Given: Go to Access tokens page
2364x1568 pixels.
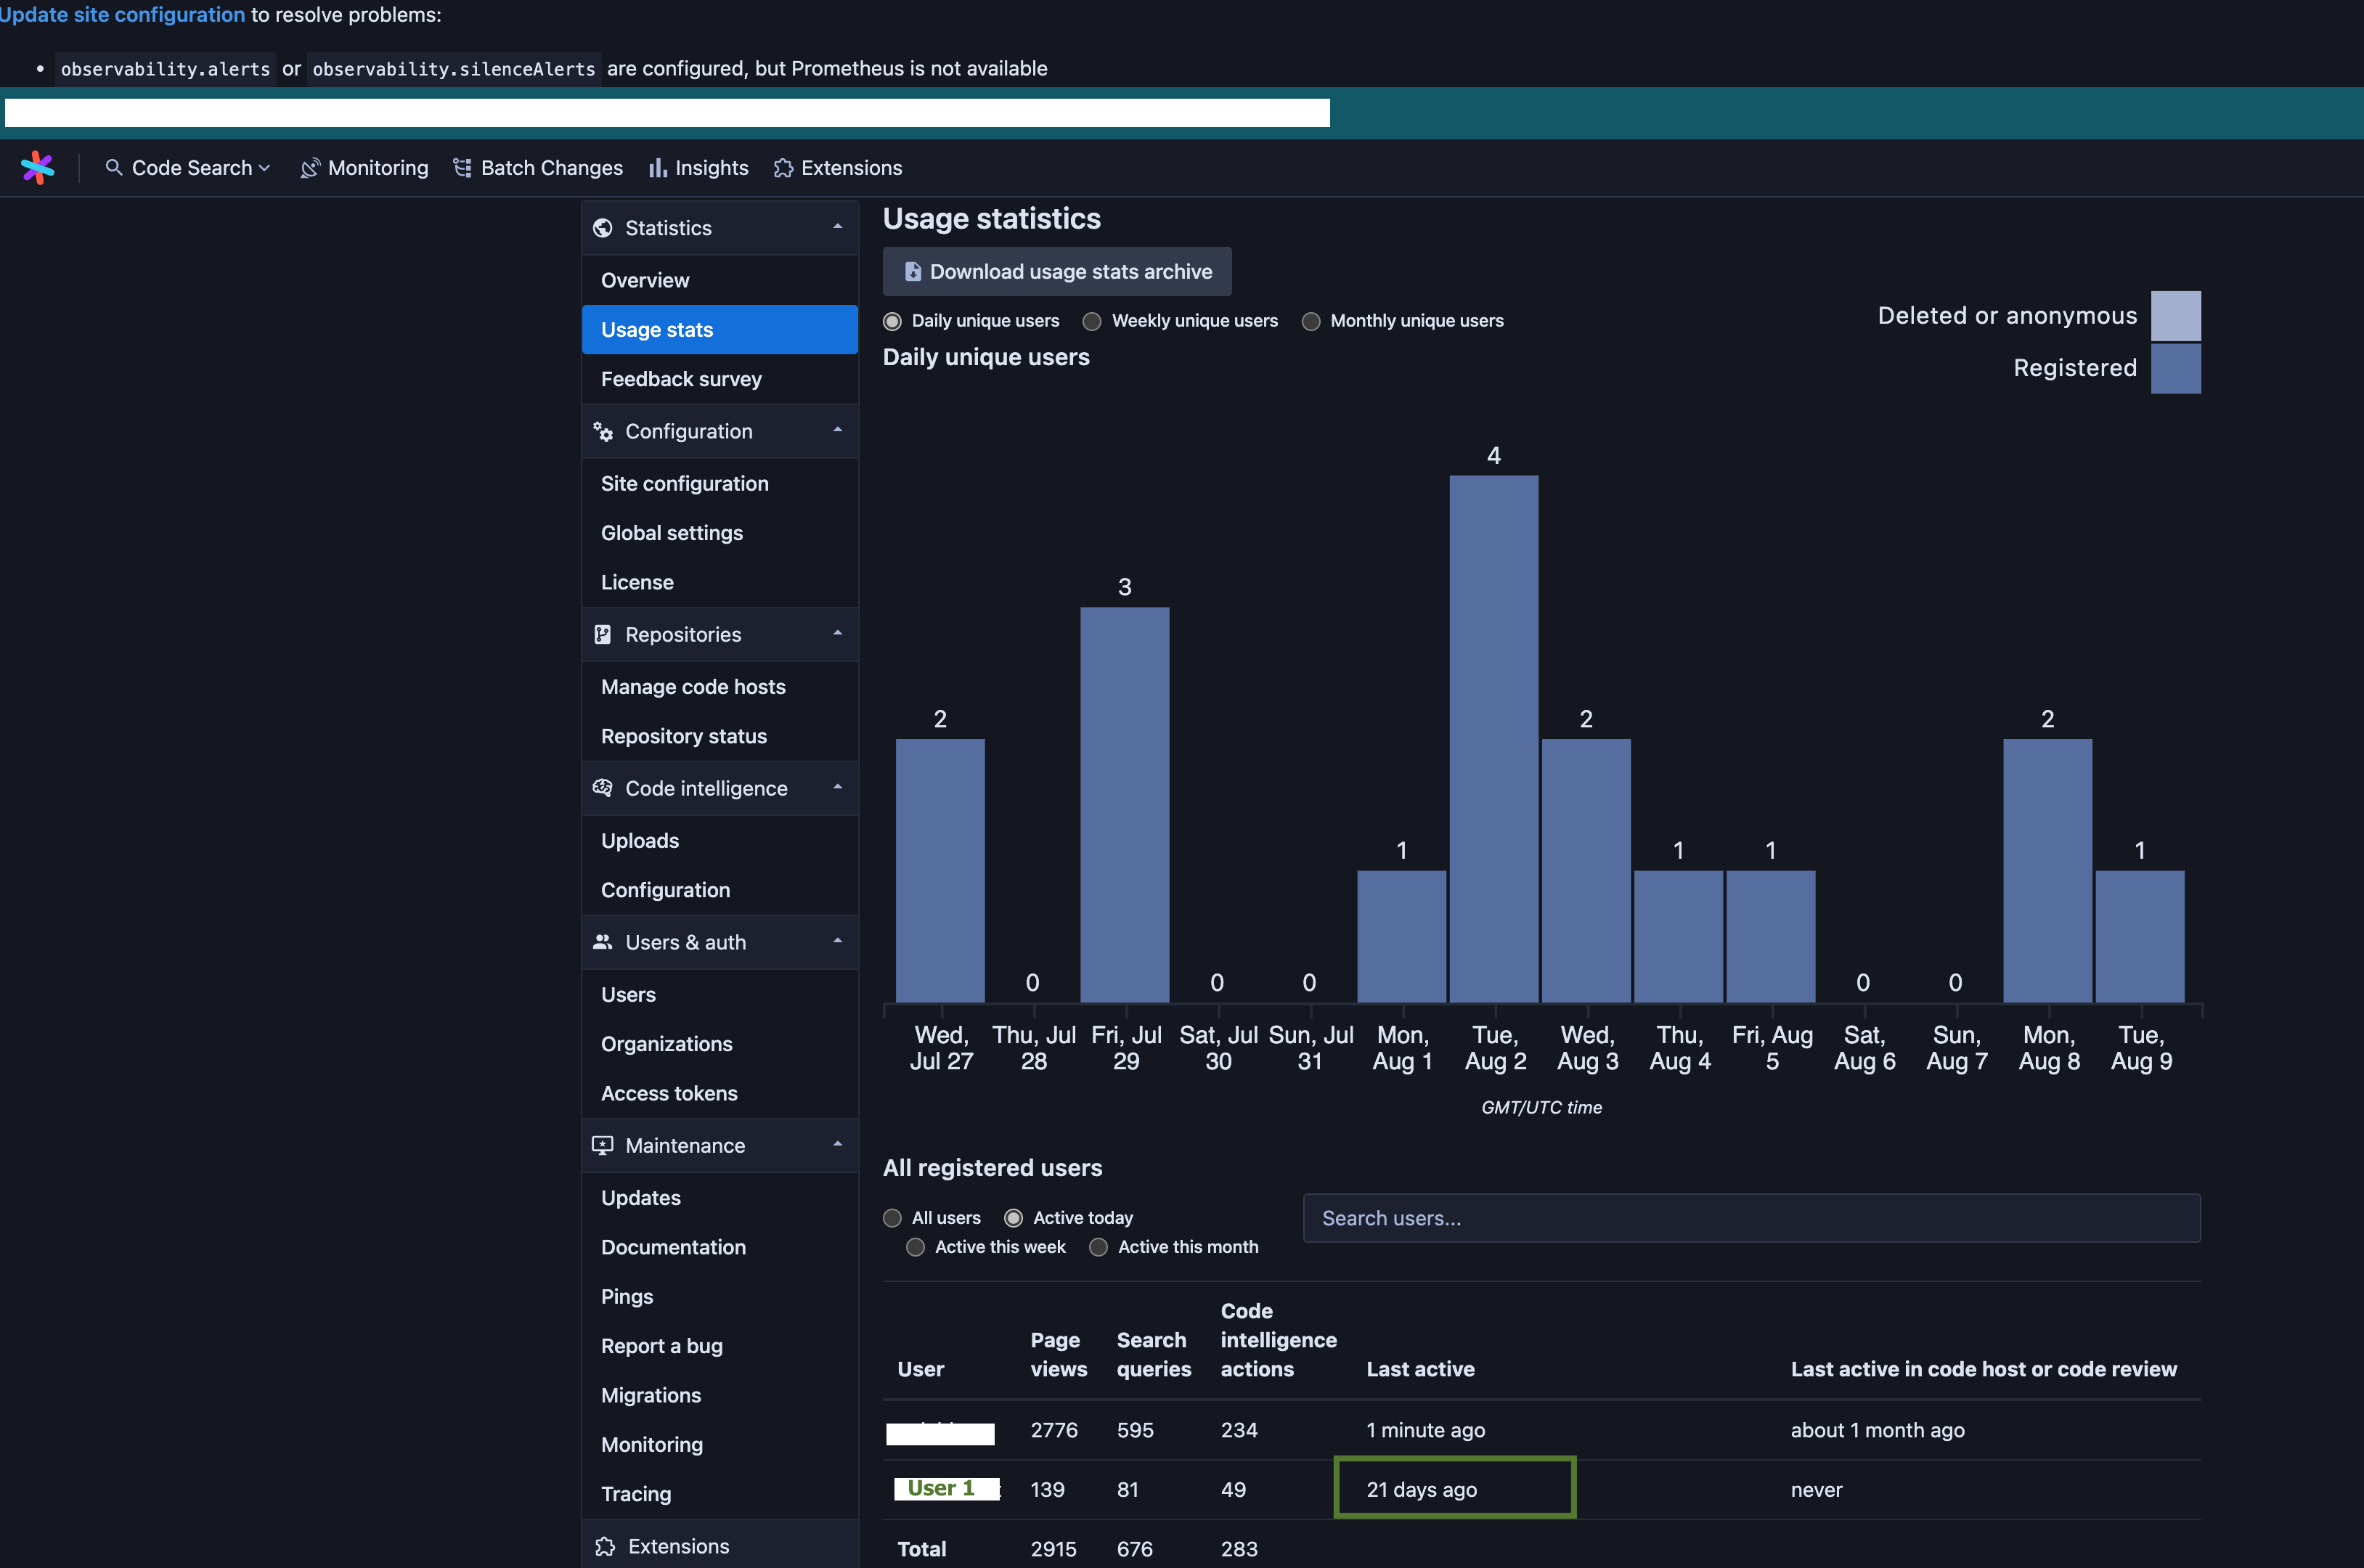Looking at the screenshot, I should click(669, 1093).
